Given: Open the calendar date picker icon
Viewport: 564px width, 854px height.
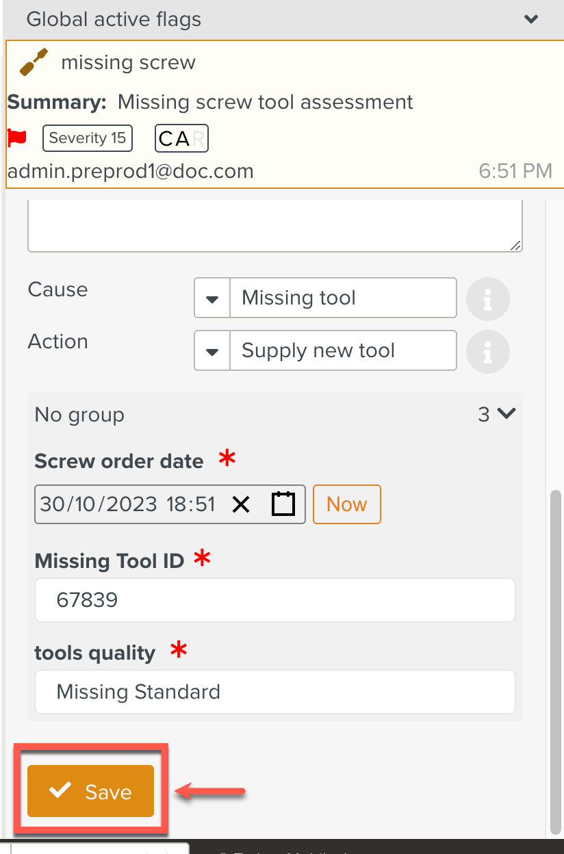Looking at the screenshot, I should point(283,505).
